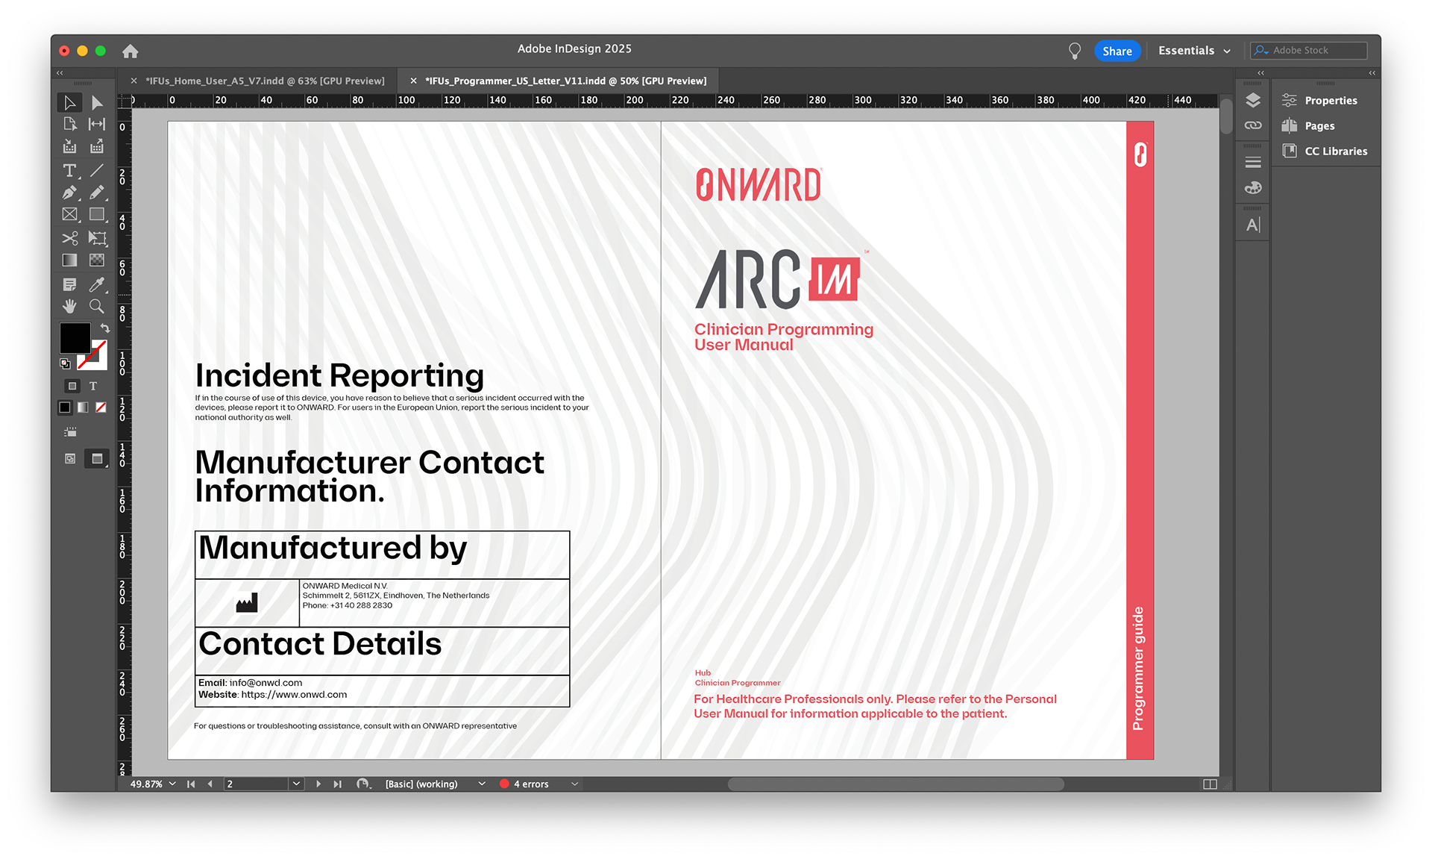Select the Page tool
Image resolution: width=1432 pixels, height=859 pixels.
click(69, 124)
